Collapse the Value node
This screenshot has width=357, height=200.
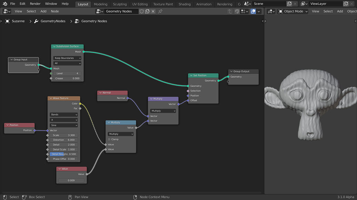click(59, 169)
